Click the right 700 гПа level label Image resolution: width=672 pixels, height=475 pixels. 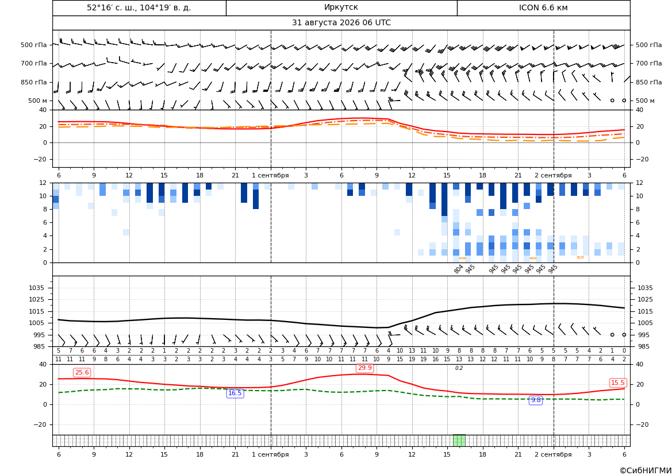pyautogui.click(x=649, y=63)
